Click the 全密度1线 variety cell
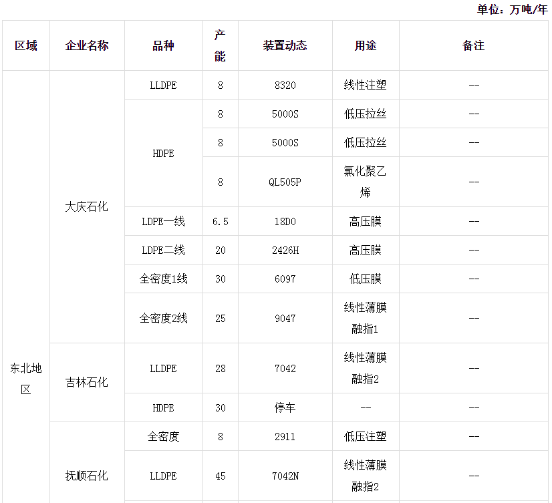Image resolution: width=552 pixels, height=503 pixels. coord(163,279)
